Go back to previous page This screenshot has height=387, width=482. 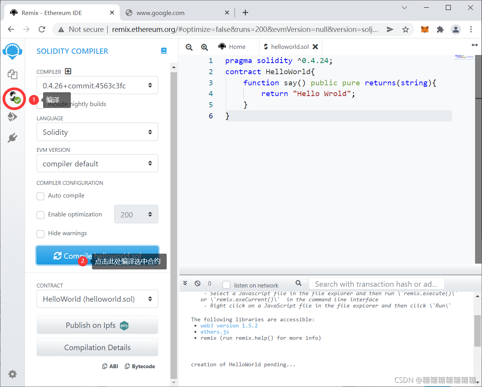[x=11, y=29]
